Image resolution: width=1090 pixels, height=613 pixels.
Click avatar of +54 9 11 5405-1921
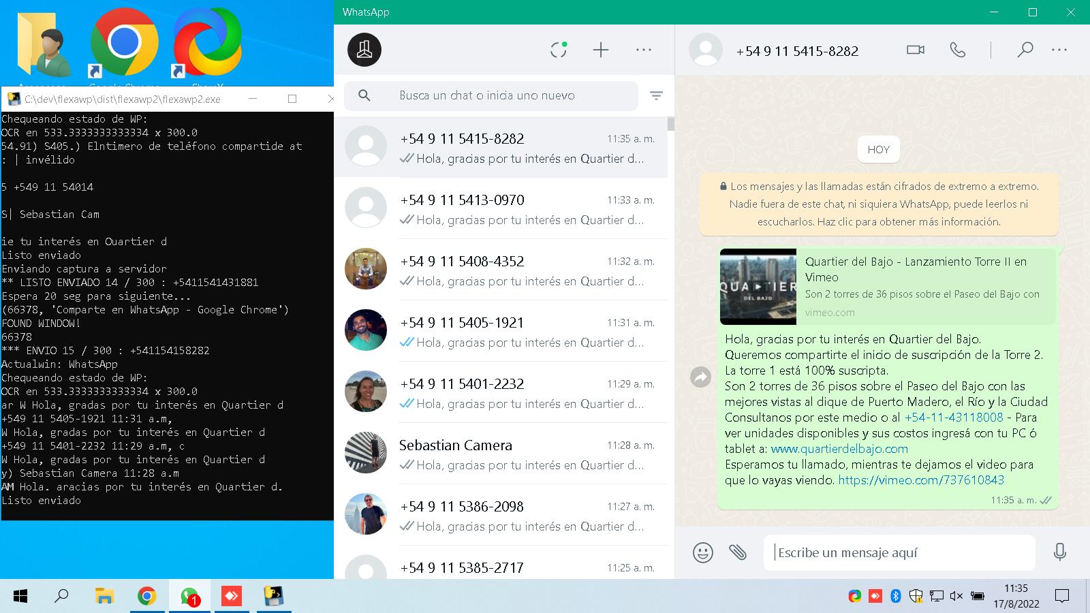pos(366,330)
